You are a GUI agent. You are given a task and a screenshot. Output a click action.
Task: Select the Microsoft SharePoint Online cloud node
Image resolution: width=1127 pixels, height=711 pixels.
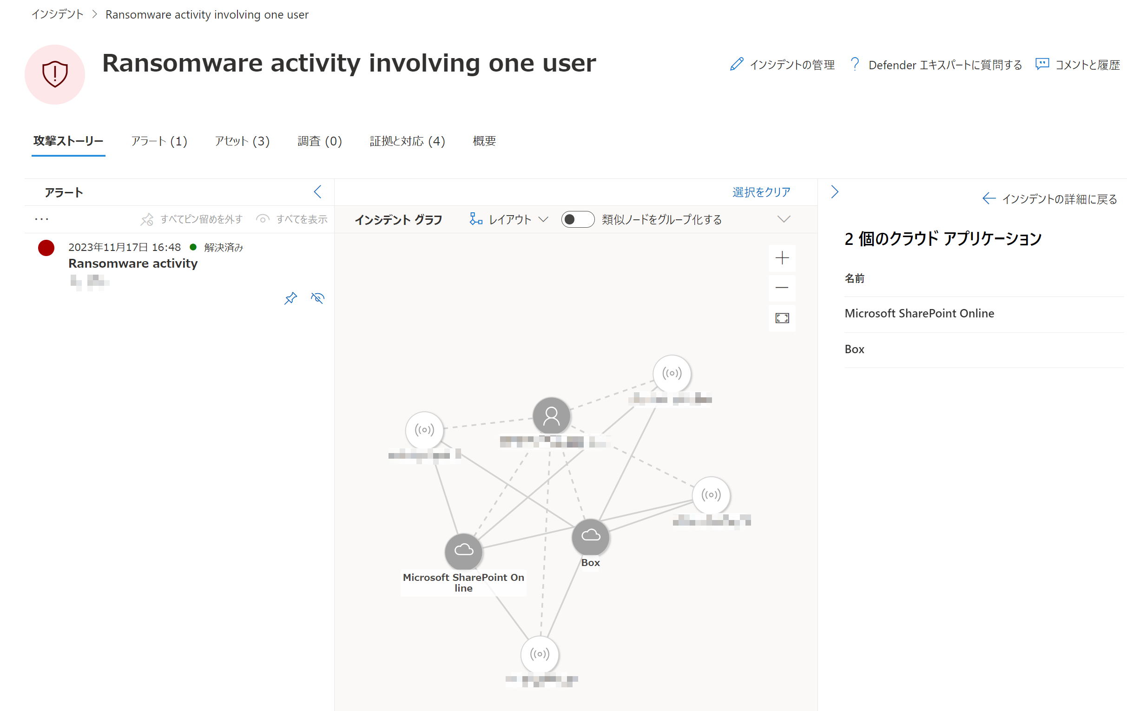pyautogui.click(x=463, y=552)
